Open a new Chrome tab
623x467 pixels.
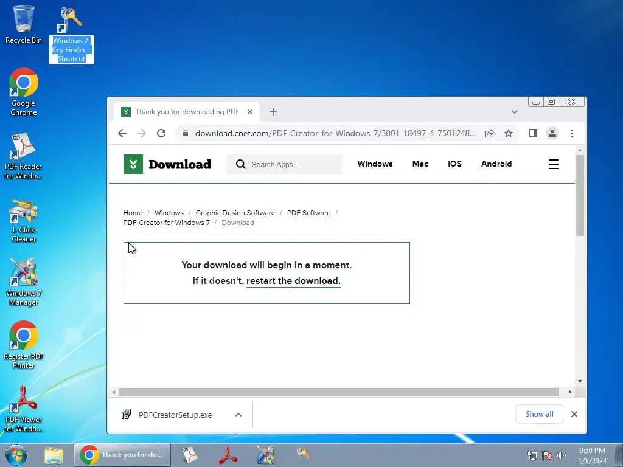(x=273, y=112)
